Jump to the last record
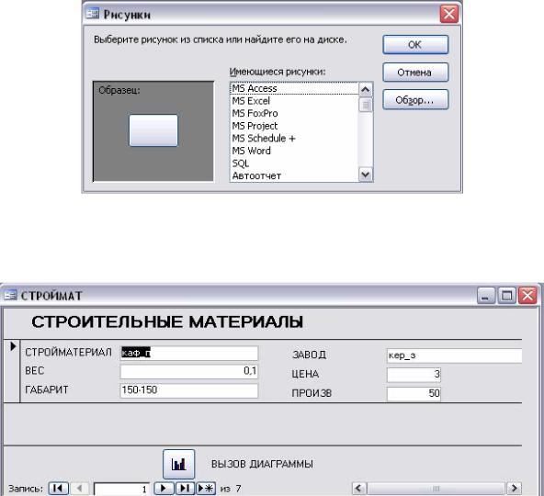Image resolution: width=544 pixels, height=496 pixels. coord(185,489)
